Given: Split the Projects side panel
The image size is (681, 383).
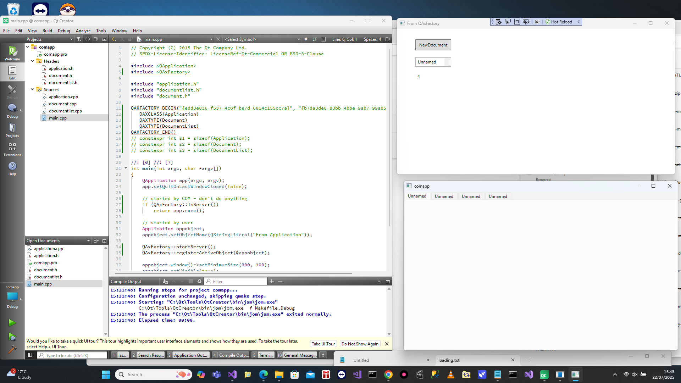Looking at the screenshot, I should point(96,39).
